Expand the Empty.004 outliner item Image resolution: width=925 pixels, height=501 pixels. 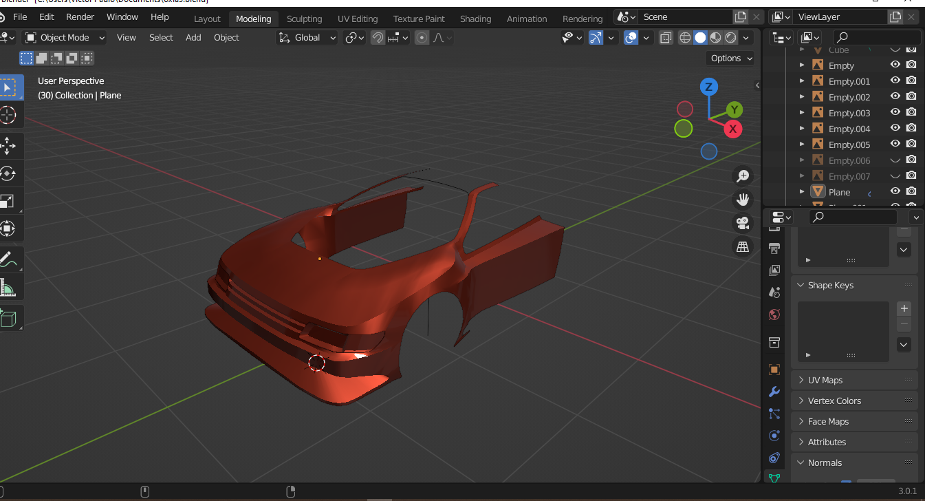802,129
